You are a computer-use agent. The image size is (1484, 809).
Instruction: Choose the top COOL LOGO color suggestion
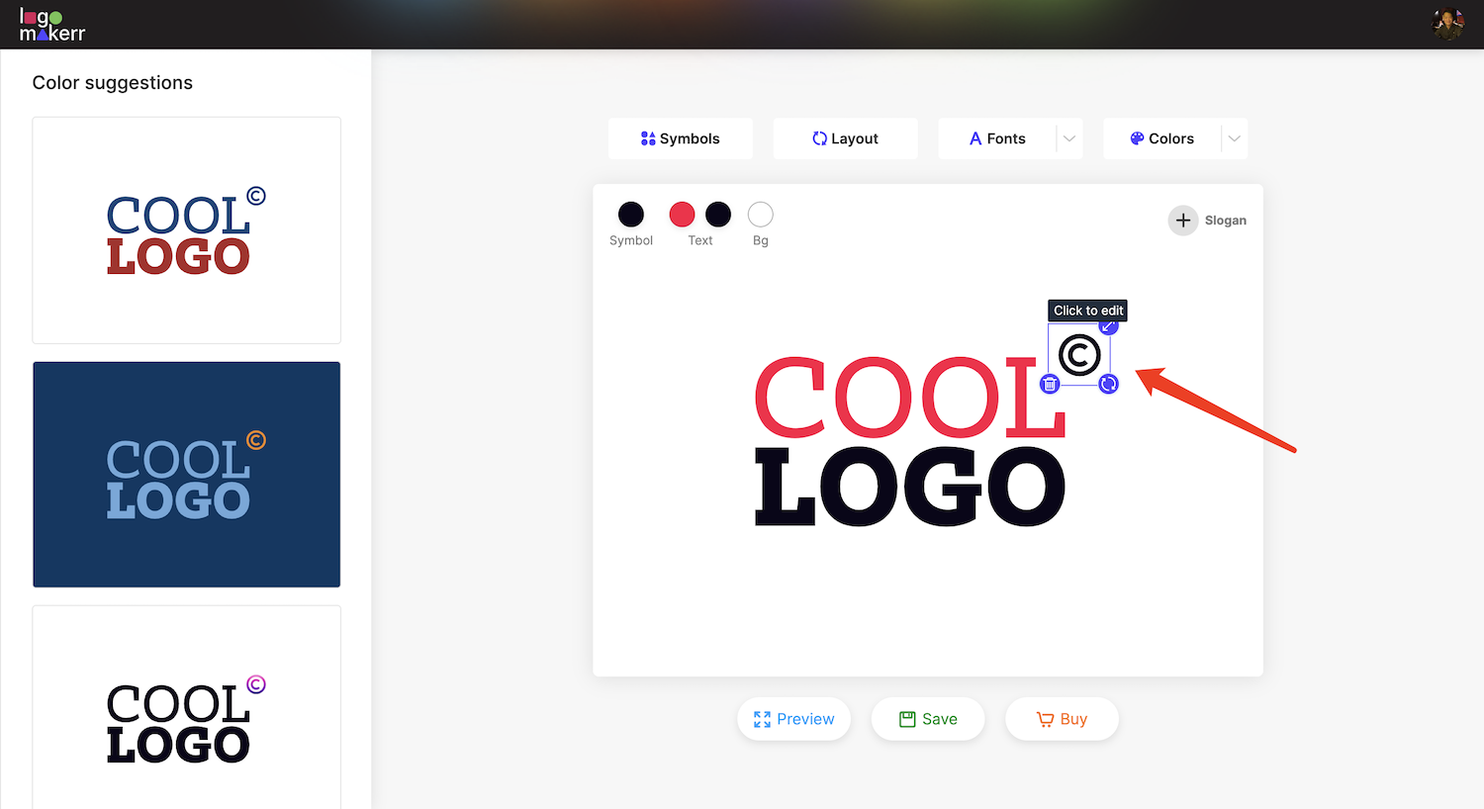186,229
